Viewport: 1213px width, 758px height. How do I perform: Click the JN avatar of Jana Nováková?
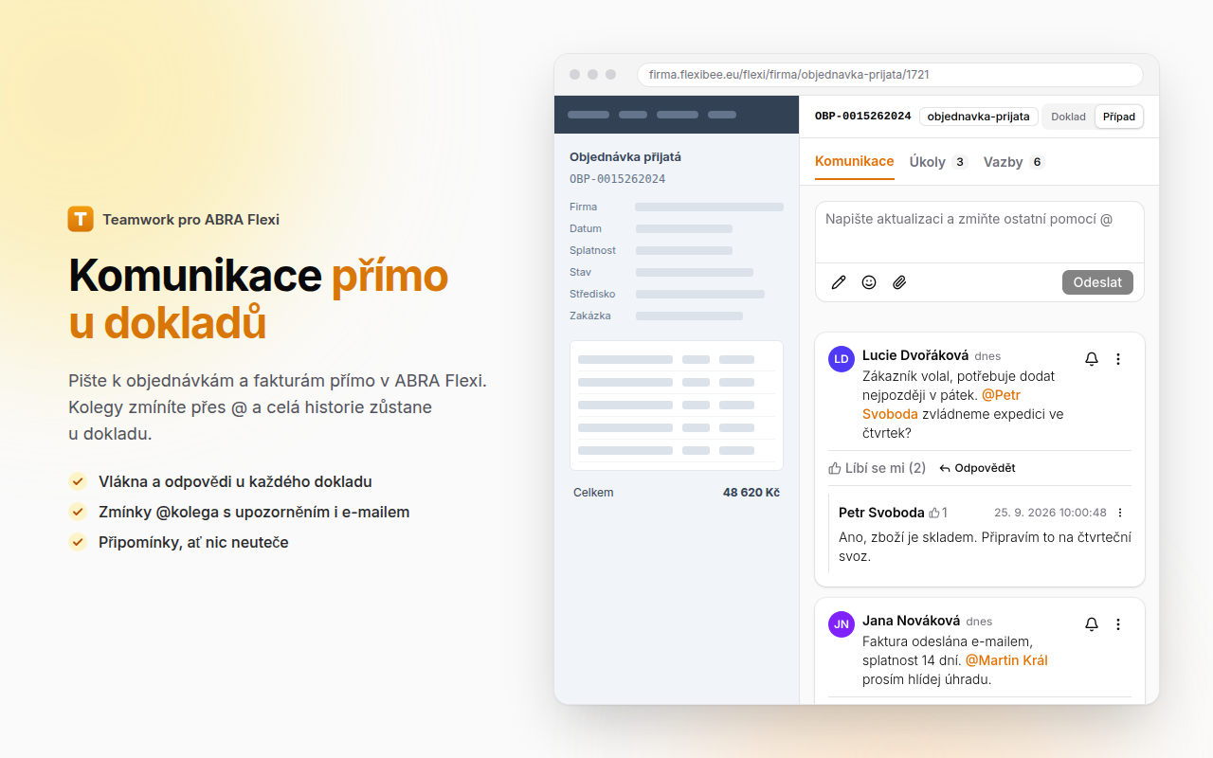coord(842,624)
